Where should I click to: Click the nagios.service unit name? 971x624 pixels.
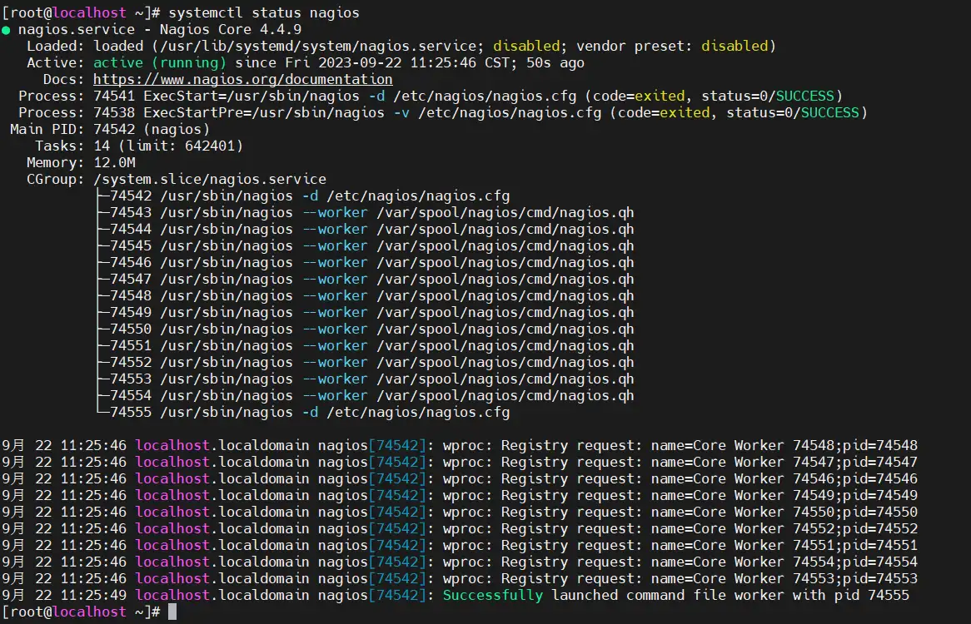[71, 29]
